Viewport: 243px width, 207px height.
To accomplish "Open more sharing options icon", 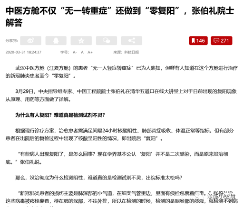I will click(x=132, y=41).
